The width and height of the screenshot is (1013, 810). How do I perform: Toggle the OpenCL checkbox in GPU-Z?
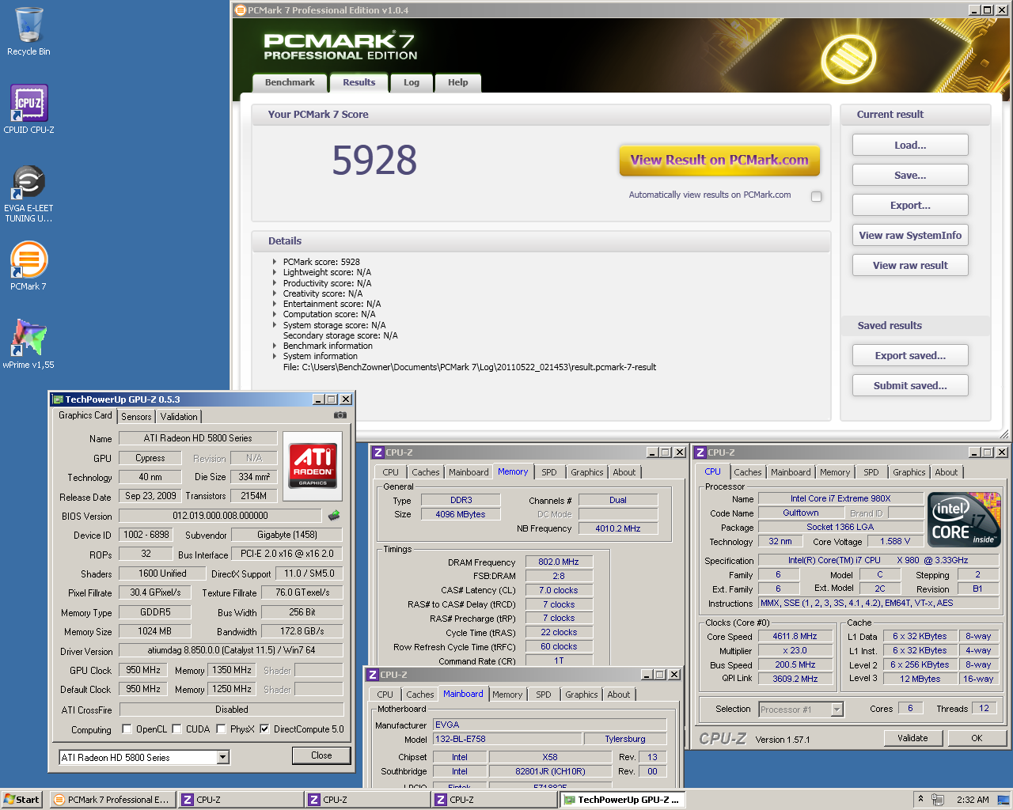click(127, 729)
